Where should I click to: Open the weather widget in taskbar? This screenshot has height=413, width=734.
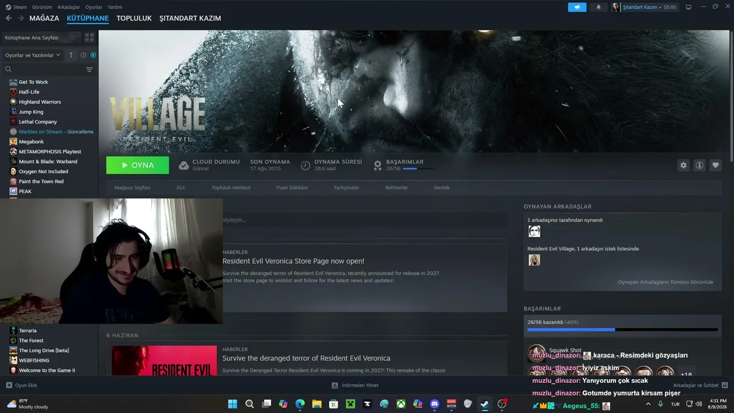click(x=28, y=404)
